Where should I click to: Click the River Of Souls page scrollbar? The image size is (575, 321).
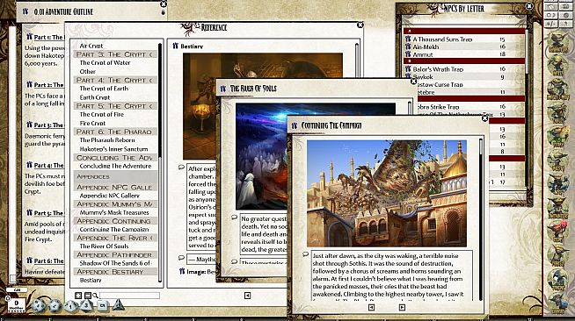(x=410, y=109)
